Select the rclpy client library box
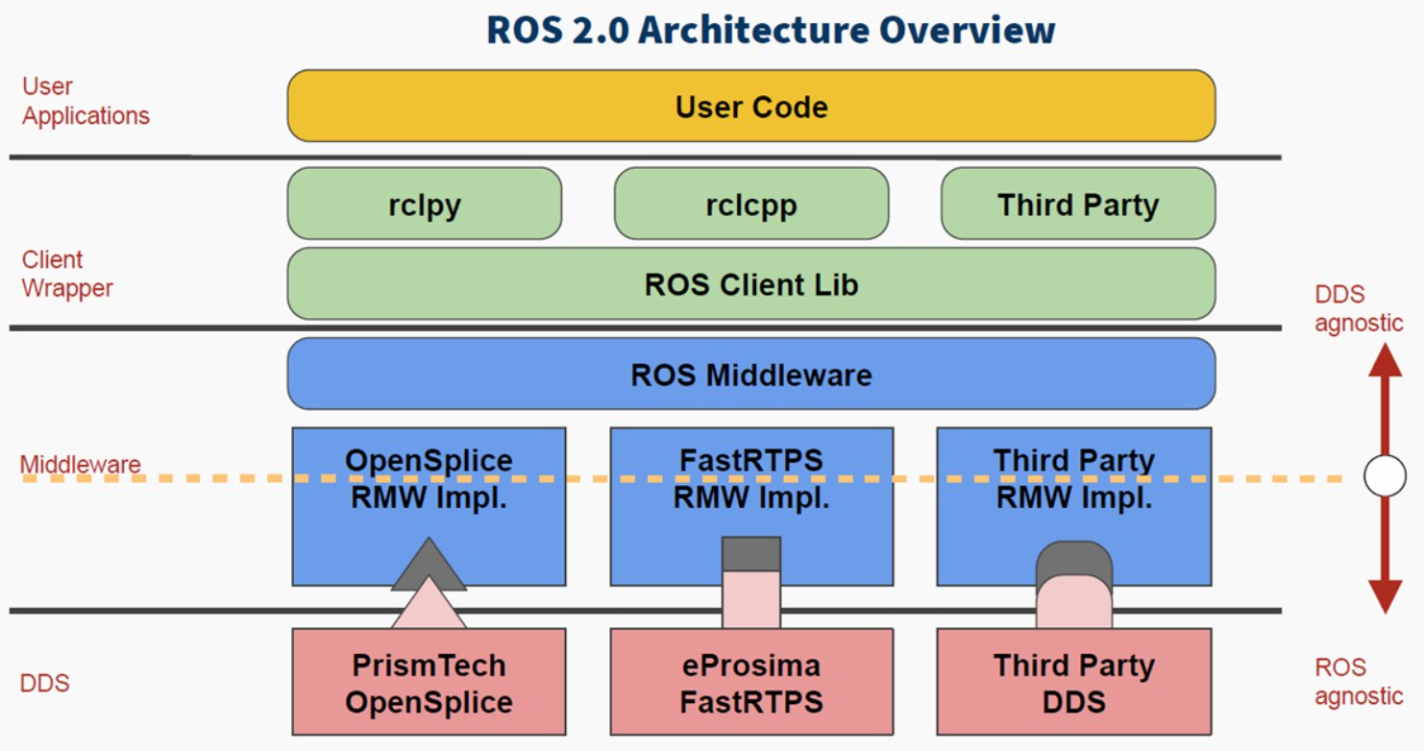 pos(424,204)
